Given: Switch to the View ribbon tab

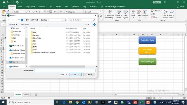Looking at the screenshot, I should (x=66, y=7).
